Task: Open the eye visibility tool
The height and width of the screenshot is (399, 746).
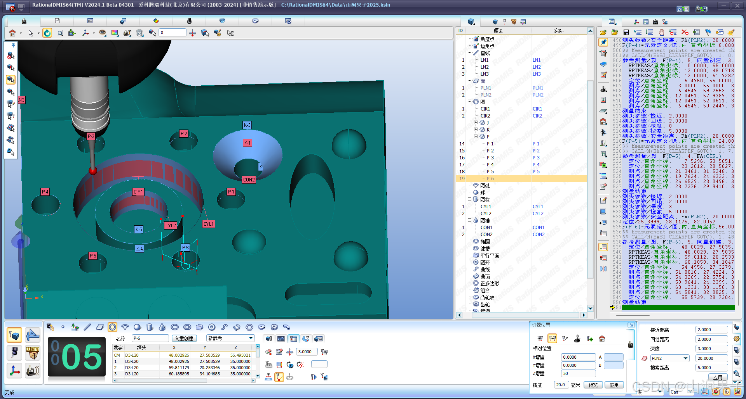Action: 102,33
